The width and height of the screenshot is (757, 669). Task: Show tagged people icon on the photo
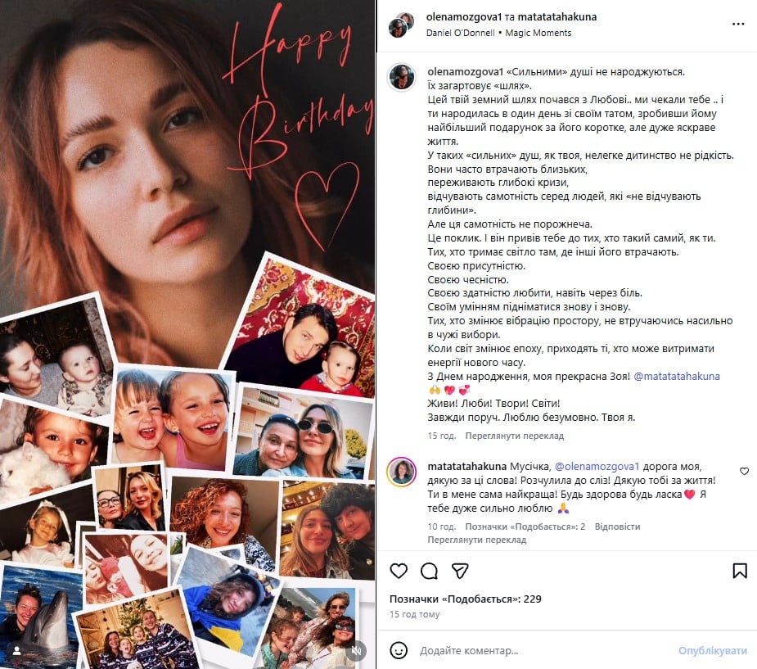(17, 651)
